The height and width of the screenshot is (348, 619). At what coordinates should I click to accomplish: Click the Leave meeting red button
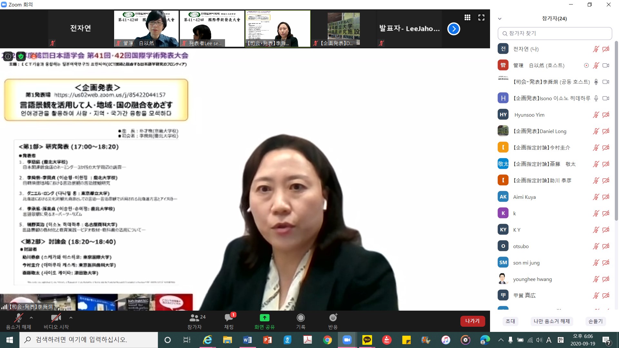pyautogui.click(x=472, y=321)
